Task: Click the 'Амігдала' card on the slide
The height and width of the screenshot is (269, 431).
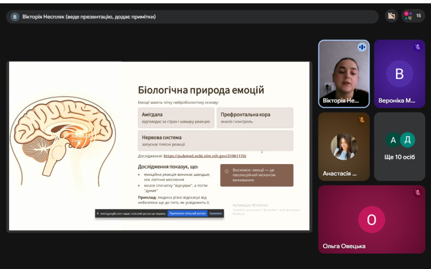Action: [176, 118]
